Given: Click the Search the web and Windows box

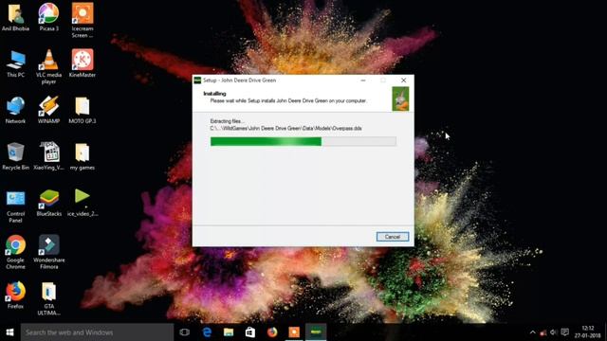Looking at the screenshot, I should point(97,332).
